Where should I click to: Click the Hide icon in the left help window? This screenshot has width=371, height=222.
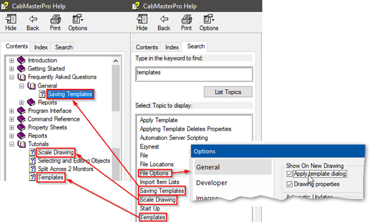(x=11, y=19)
